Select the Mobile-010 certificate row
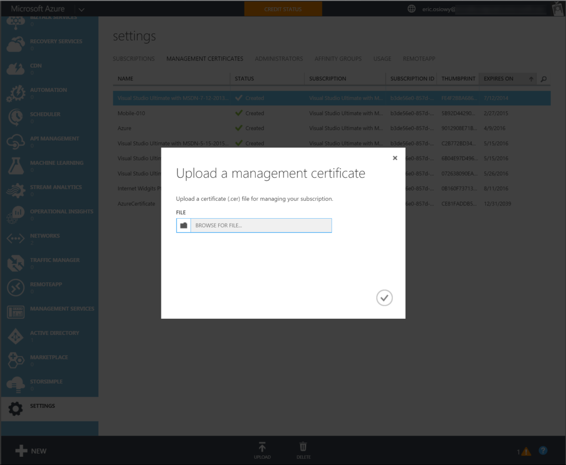The image size is (566, 465). (332, 113)
